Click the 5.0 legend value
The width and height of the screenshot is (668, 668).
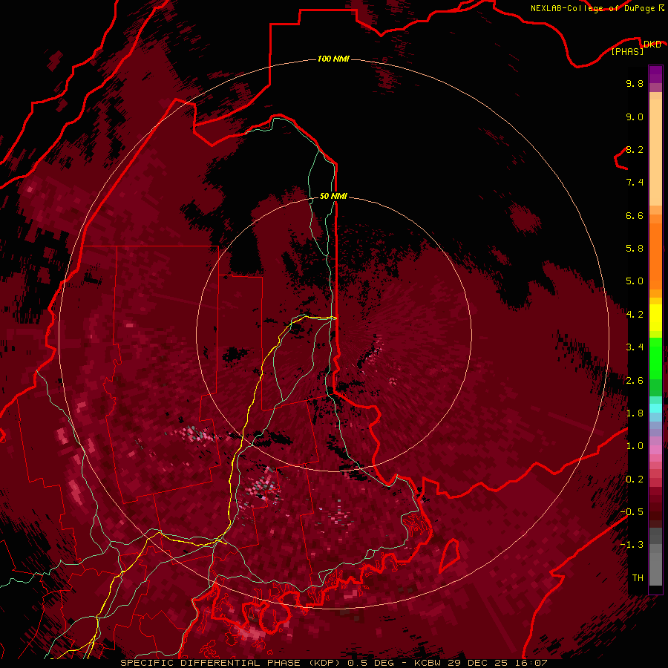point(635,281)
